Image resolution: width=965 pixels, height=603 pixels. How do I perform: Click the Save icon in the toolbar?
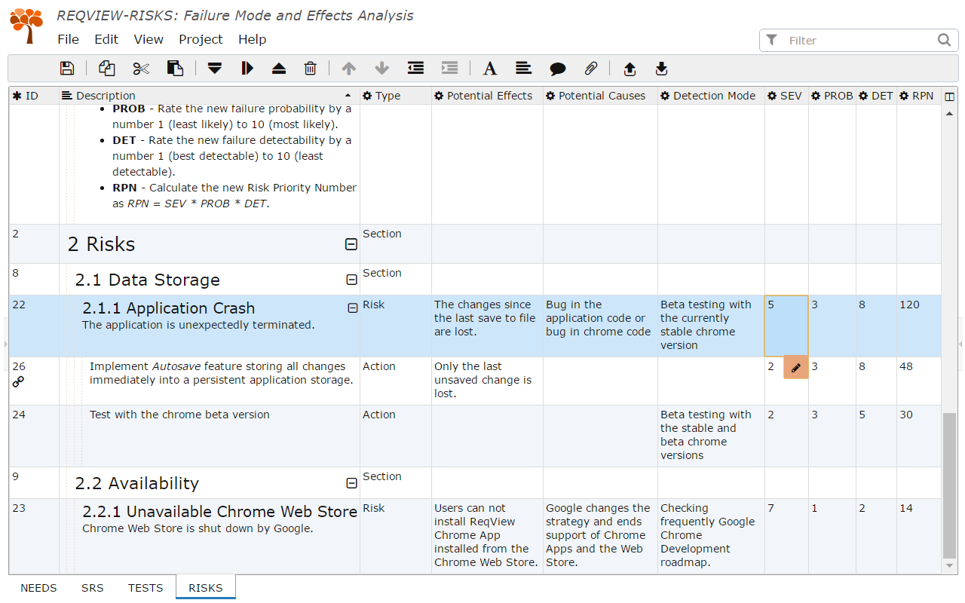pos(67,69)
